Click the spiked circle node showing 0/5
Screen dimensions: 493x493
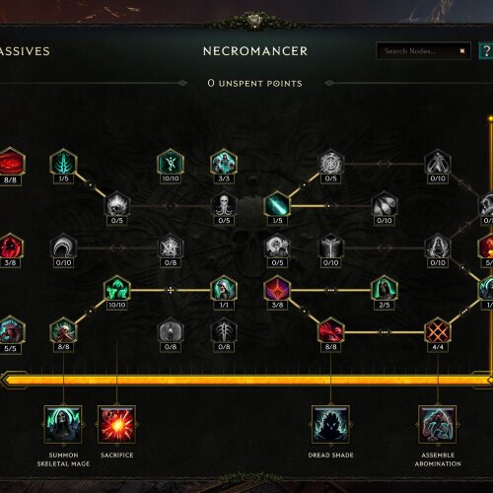(x=330, y=163)
